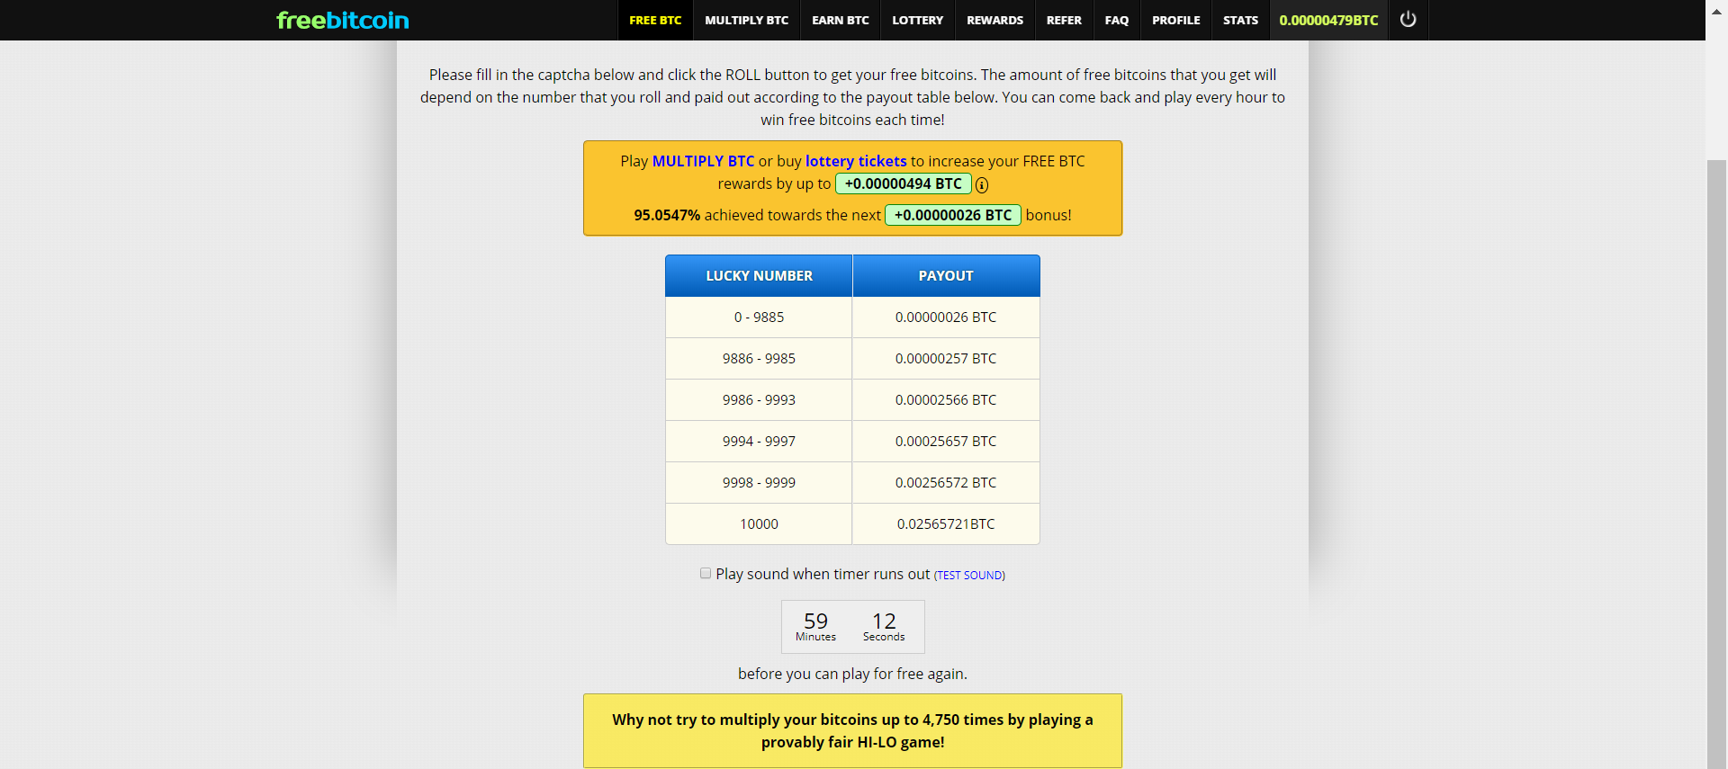1728x769 pixels.
Task: Enable play sound when timer runs out
Action: [706, 573]
